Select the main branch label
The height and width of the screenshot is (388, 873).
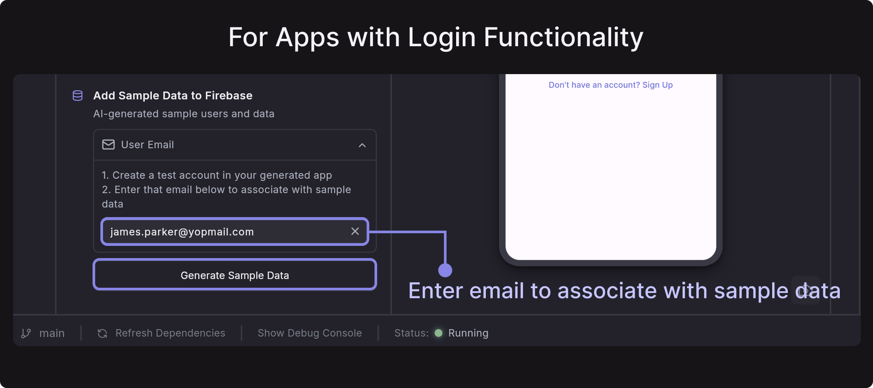(x=52, y=333)
